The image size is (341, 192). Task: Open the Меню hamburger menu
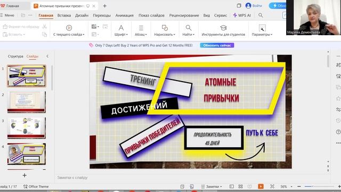pos(7,15)
